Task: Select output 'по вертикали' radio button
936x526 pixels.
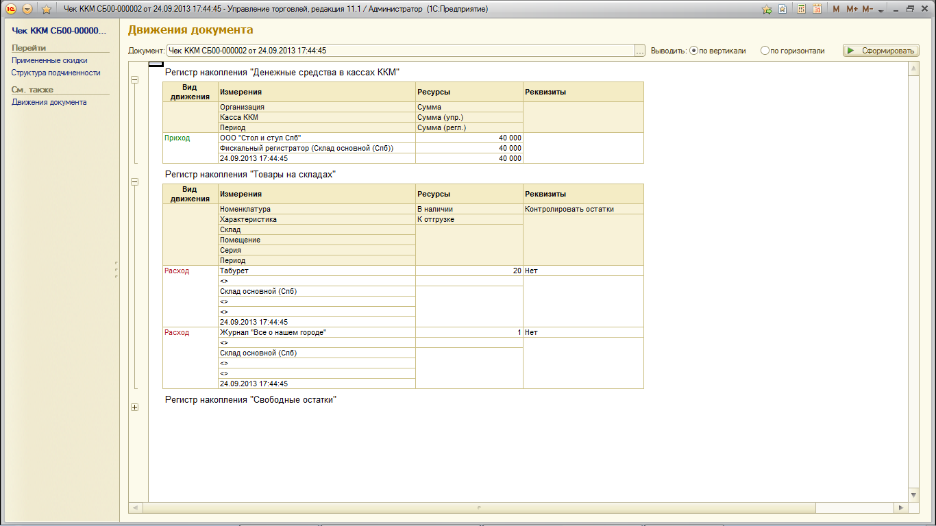Action: [693, 51]
